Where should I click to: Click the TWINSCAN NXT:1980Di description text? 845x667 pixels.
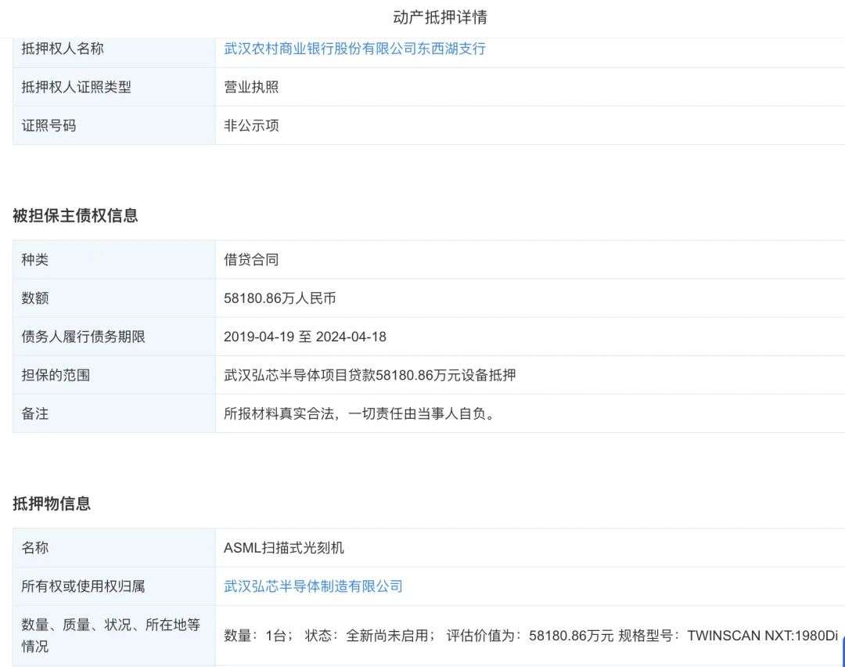pos(530,636)
